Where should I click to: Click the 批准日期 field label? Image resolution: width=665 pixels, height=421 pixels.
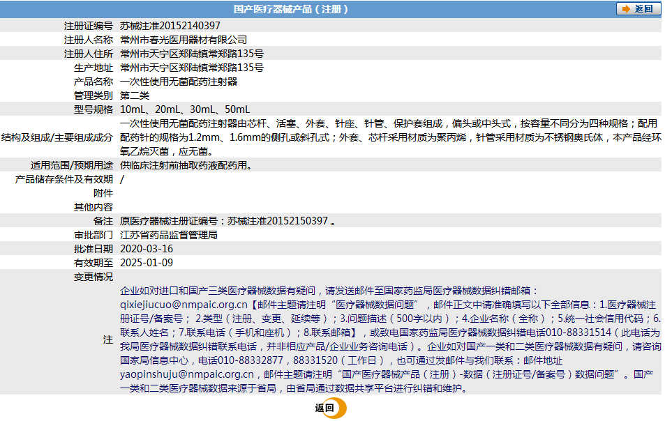[94, 249]
